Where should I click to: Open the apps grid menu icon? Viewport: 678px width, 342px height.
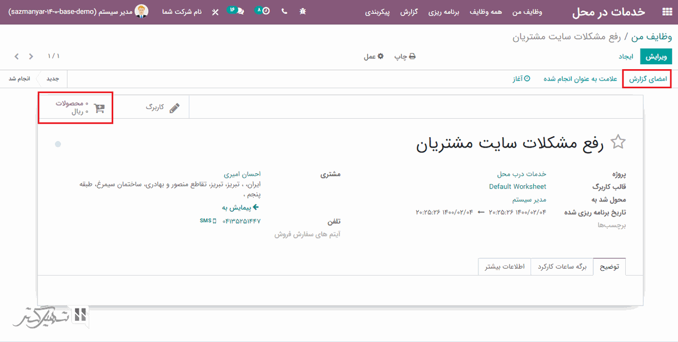click(666, 12)
